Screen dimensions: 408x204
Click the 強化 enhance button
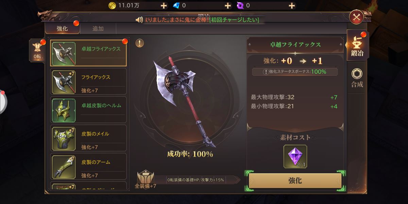click(x=295, y=181)
